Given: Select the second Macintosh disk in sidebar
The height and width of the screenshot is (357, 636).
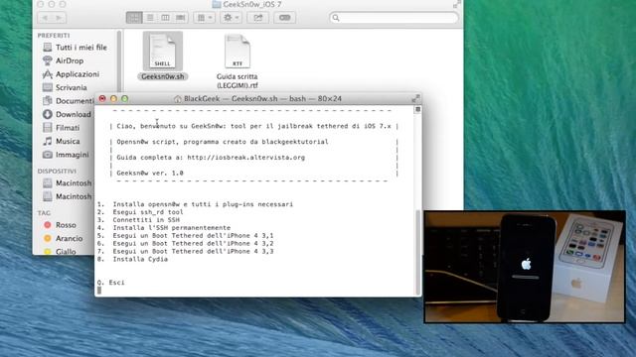Looking at the screenshot, I should 68,196.
